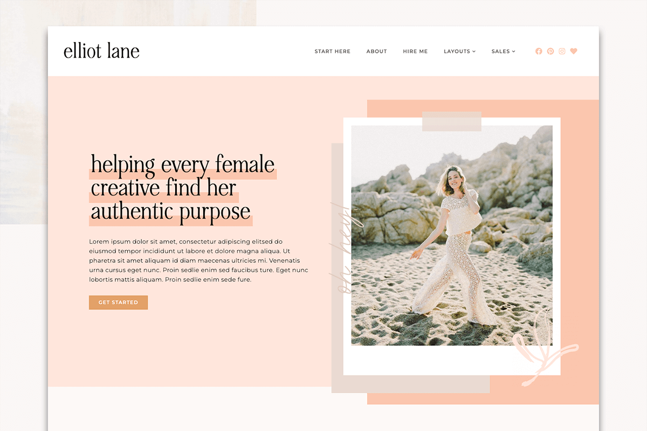Open the Facebook social icon
Image resolution: width=647 pixels, height=431 pixels.
tap(539, 51)
